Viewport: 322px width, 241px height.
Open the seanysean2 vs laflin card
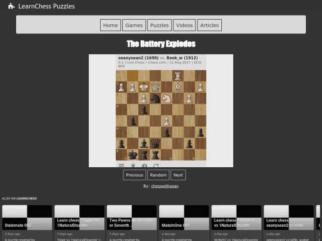point(289,223)
